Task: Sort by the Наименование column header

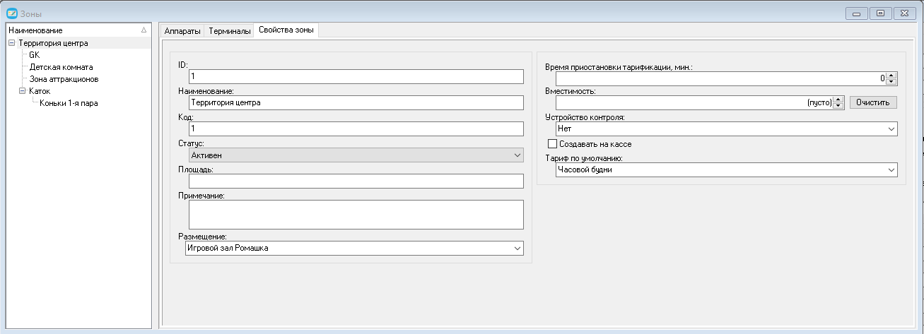Action: (x=78, y=30)
